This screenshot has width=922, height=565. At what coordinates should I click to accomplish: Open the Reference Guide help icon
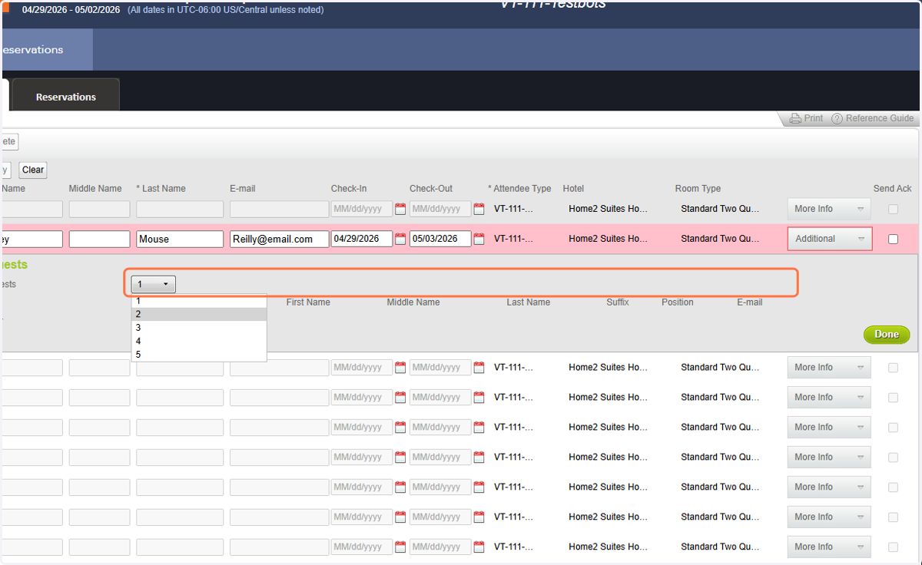coord(837,118)
